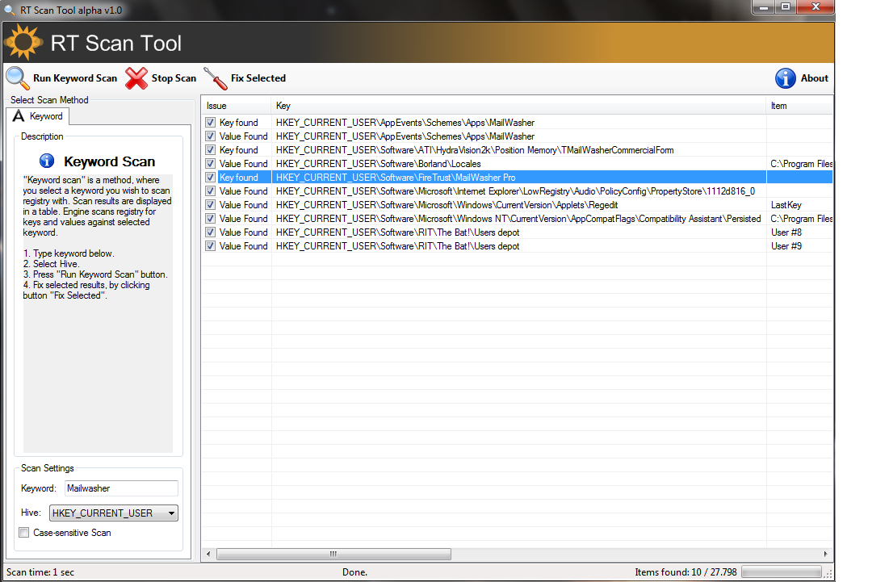The width and height of the screenshot is (889, 582).
Task: Minimize the RT Scan Tool window
Action: 763,6
